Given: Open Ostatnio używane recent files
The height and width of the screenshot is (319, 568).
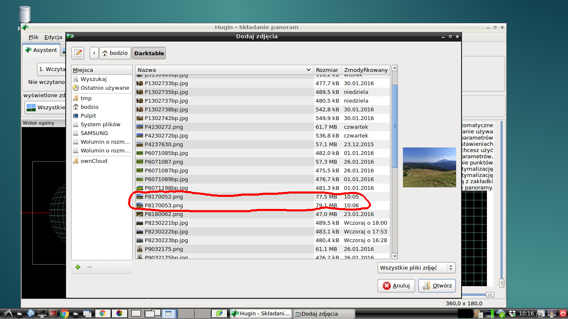Looking at the screenshot, I should pyautogui.click(x=104, y=88).
